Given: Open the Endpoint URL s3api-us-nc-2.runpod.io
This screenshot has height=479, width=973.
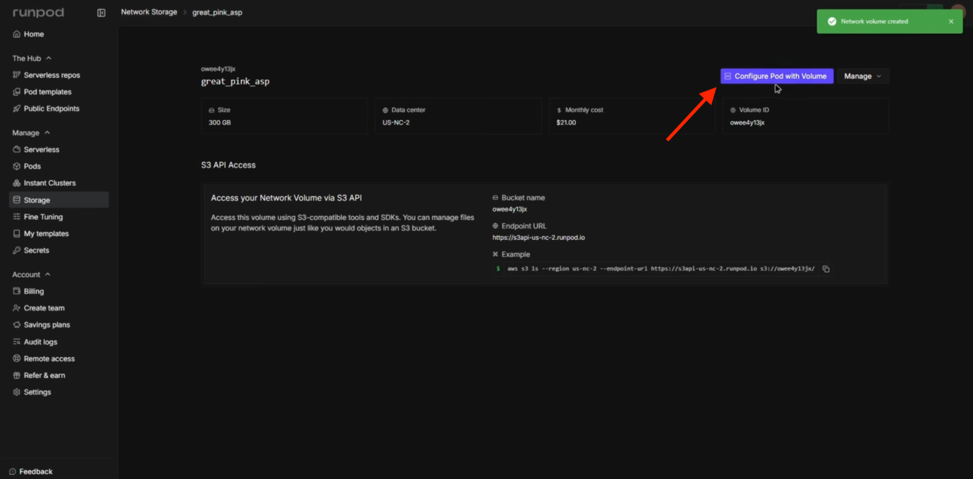Looking at the screenshot, I should point(539,237).
